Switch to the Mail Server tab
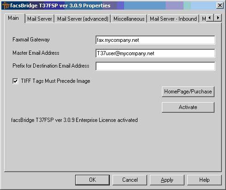Image resolution: width=226 pixels, height=190 pixels. 40,19
